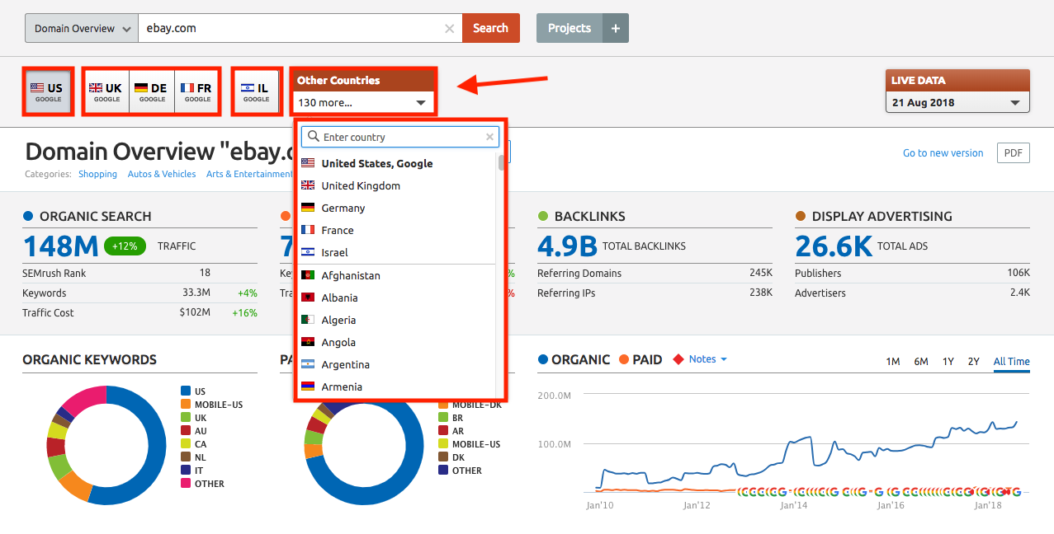Switch to the UK Google database

click(x=106, y=91)
